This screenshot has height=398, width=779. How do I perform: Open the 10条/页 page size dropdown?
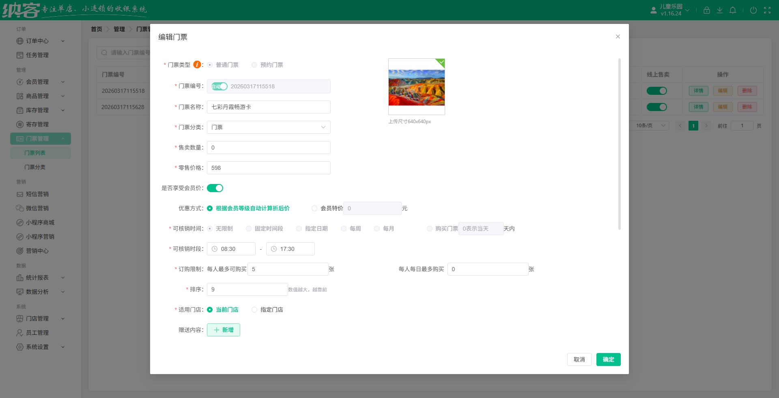click(648, 125)
